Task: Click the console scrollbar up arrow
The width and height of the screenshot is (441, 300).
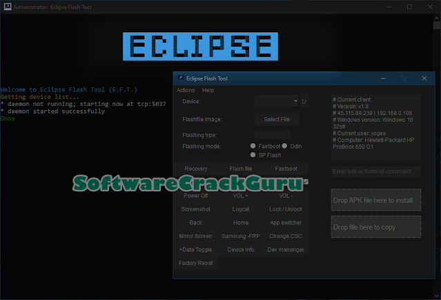Action: [436, 18]
